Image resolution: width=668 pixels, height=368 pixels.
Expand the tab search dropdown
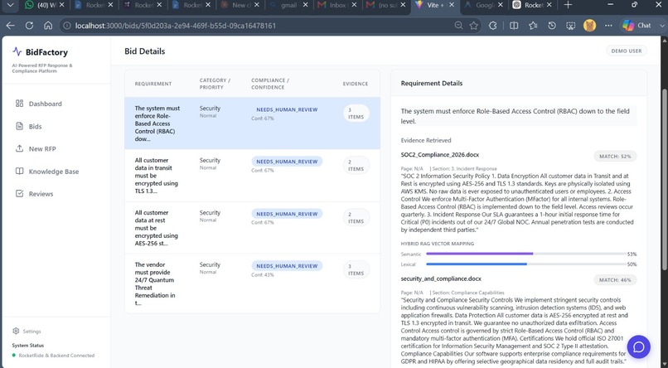(x=10, y=5)
